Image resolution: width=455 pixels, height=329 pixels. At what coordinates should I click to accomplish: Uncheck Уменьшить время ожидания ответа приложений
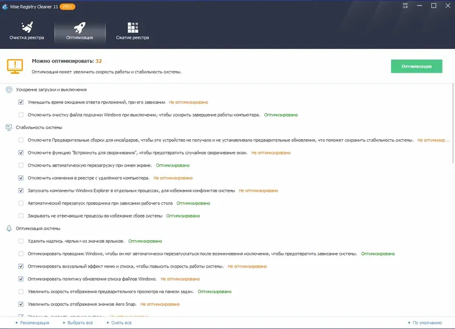[x=21, y=102]
